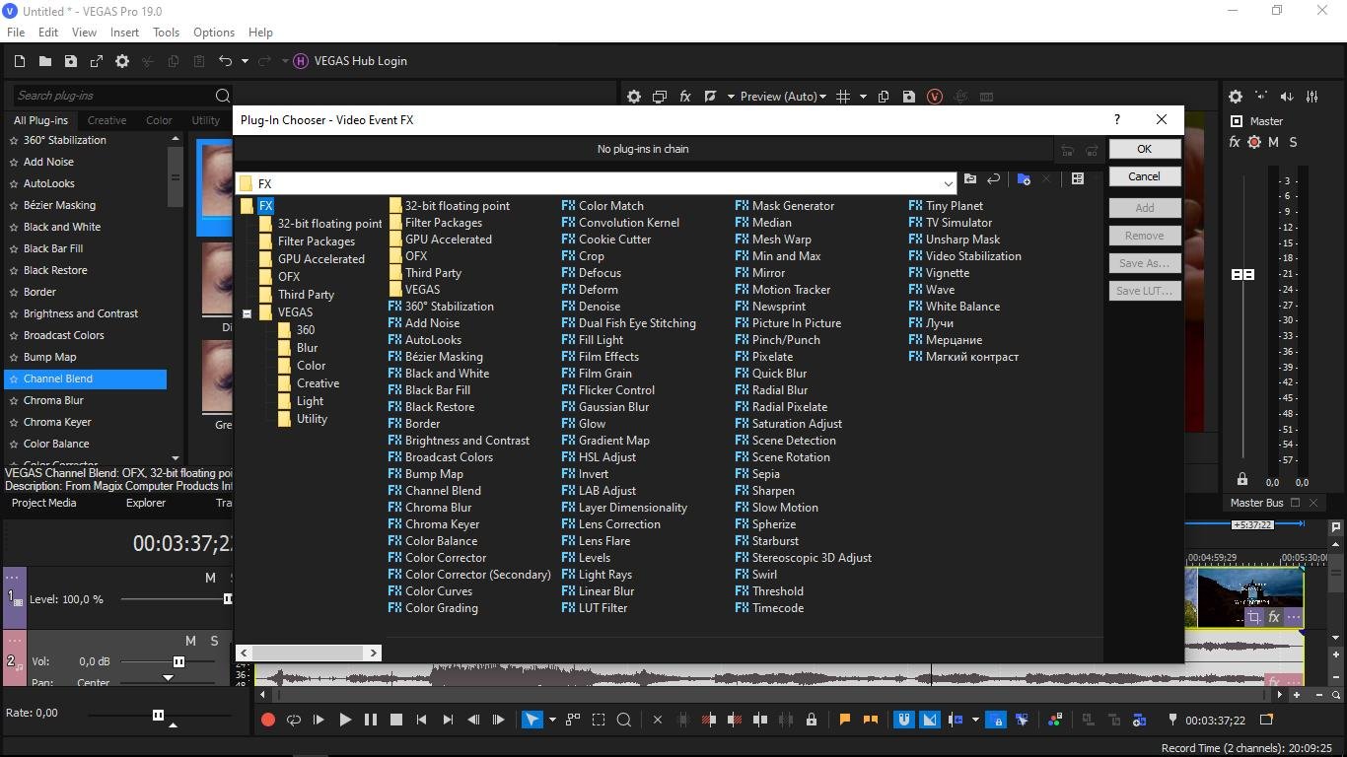Switch to the Explorer tab
1347x757 pixels.
click(145, 503)
